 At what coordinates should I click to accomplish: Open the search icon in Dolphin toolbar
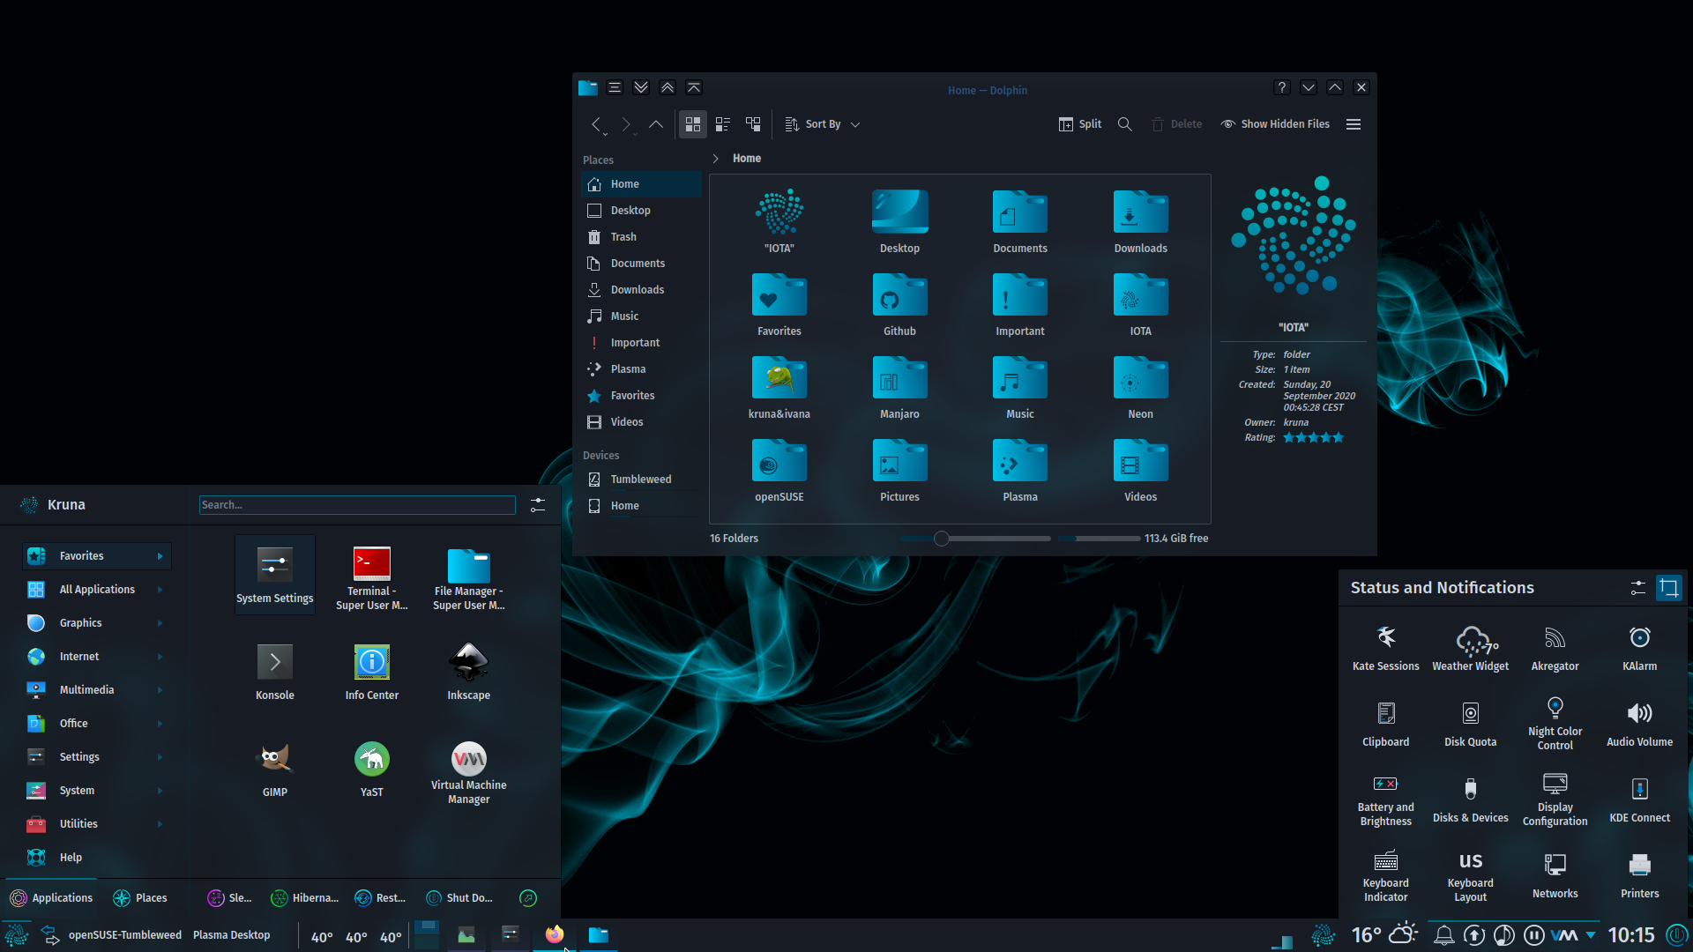(1124, 124)
